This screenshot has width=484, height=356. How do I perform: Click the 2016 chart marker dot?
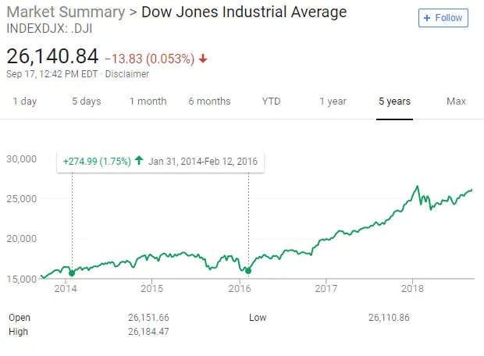pyautogui.click(x=248, y=271)
